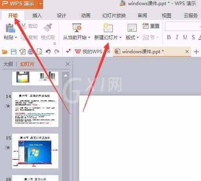Screen dimensions: 201x181
Task: Select the 格式刷 format painter
Action: pyautogui.click(x=48, y=32)
